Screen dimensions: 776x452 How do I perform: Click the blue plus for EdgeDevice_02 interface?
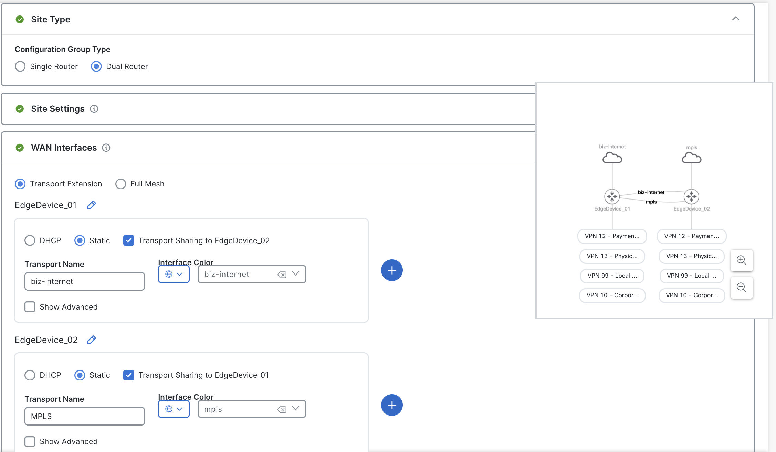click(x=392, y=405)
